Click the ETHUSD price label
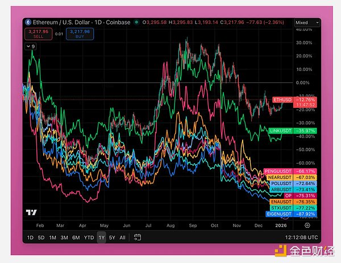The width and height of the screenshot is (341, 263). (282, 99)
